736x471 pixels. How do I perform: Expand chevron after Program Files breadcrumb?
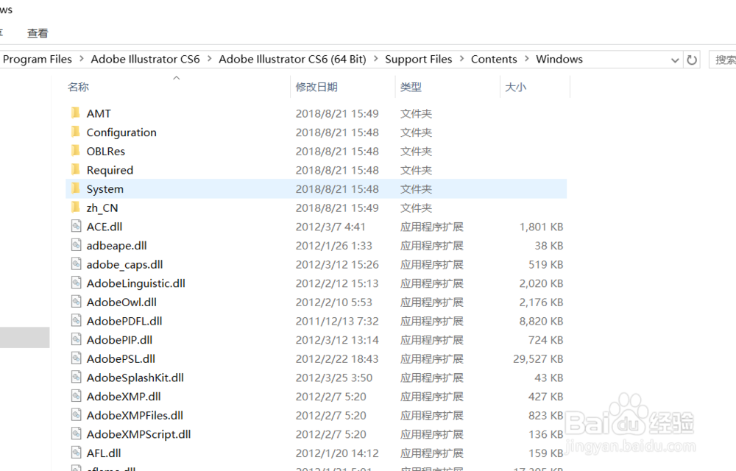point(82,59)
